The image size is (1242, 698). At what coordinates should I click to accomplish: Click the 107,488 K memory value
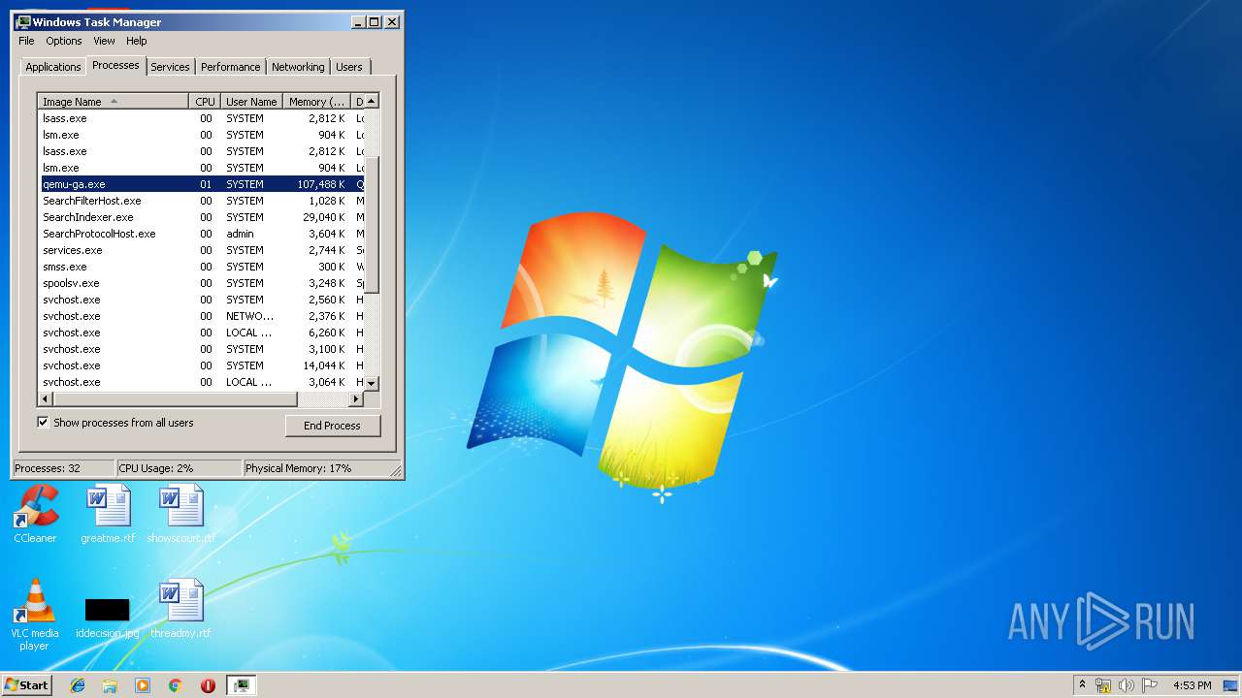point(321,184)
